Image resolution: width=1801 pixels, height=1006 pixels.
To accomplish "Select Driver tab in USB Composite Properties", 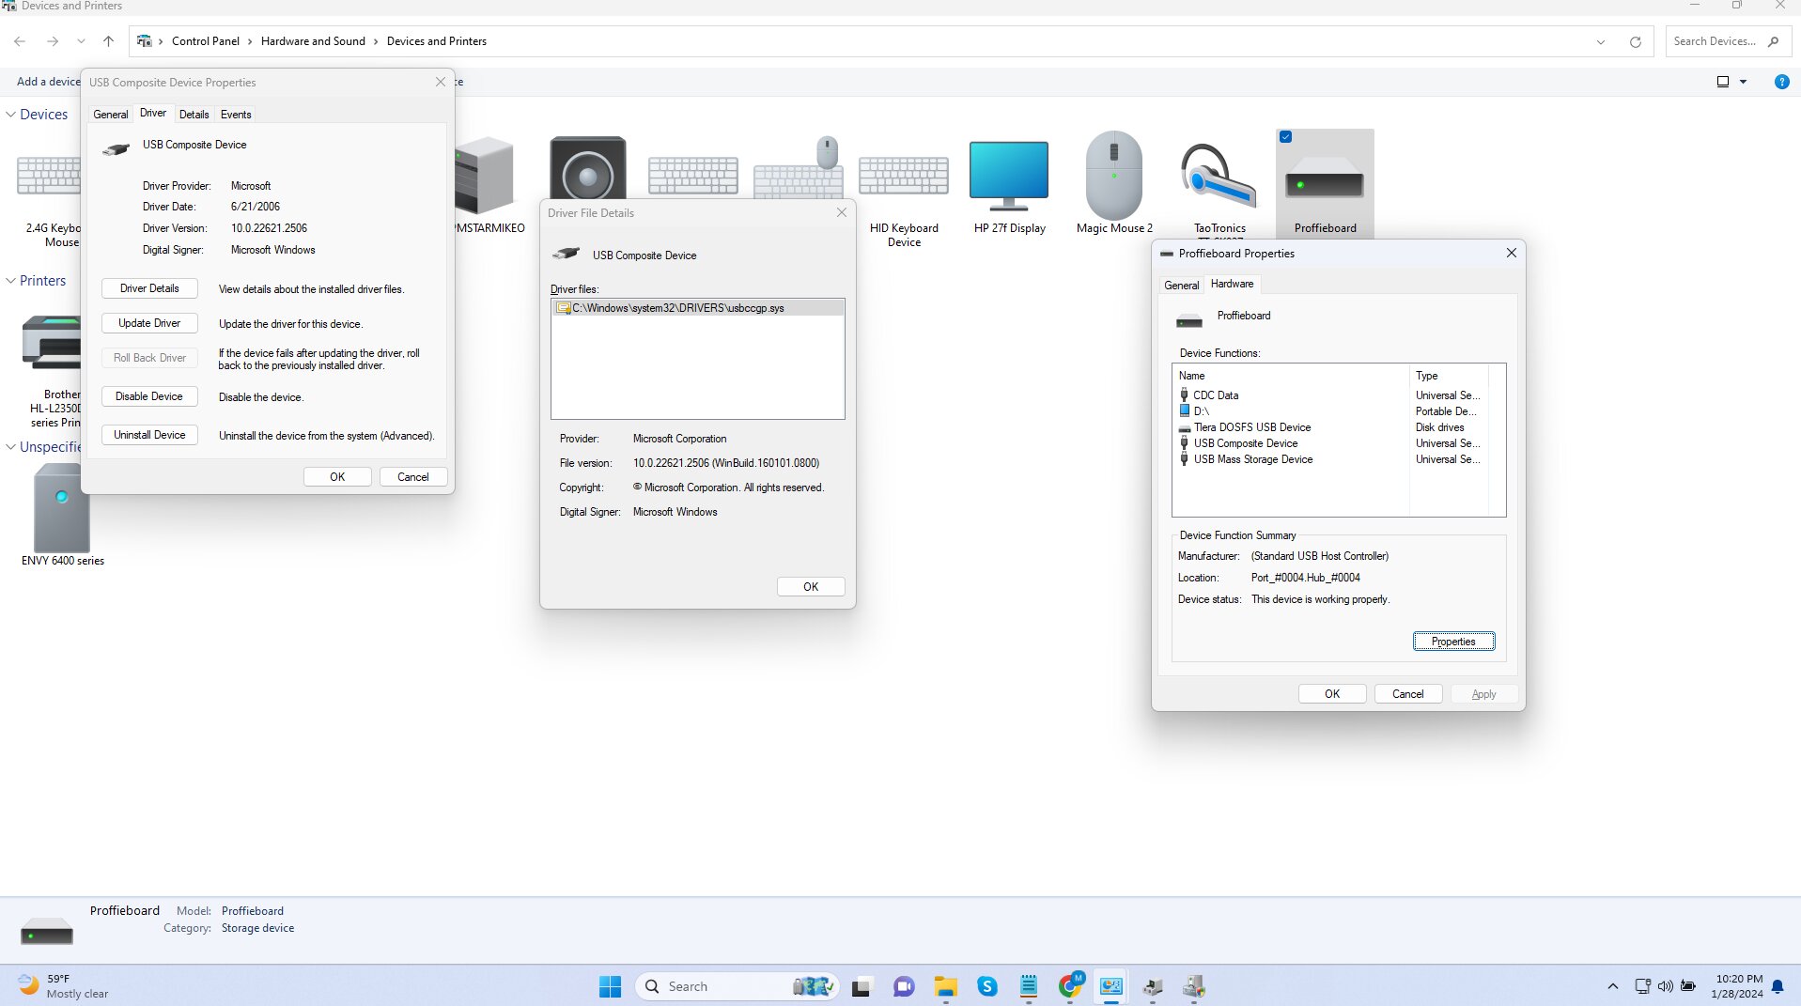I will pos(153,113).
